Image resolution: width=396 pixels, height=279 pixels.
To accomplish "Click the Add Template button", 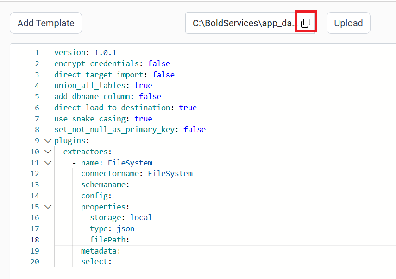I will point(45,23).
